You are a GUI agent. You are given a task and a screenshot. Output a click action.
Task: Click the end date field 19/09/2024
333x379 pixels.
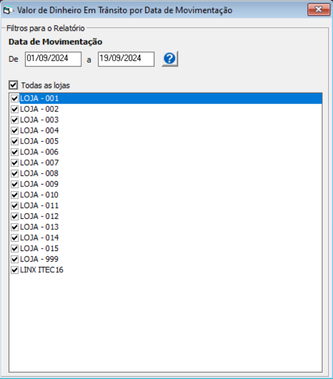click(x=126, y=59)
